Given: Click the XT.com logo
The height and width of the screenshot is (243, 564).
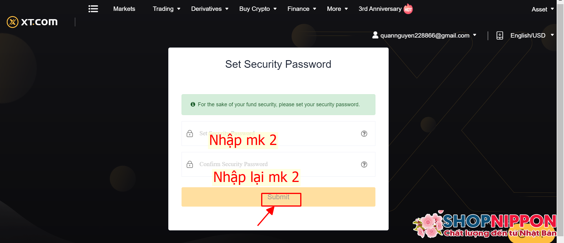Looking at the screenshot, I should tap(32, 22).
